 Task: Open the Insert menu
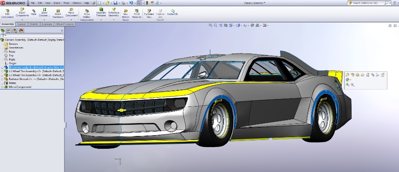(57, 3)
